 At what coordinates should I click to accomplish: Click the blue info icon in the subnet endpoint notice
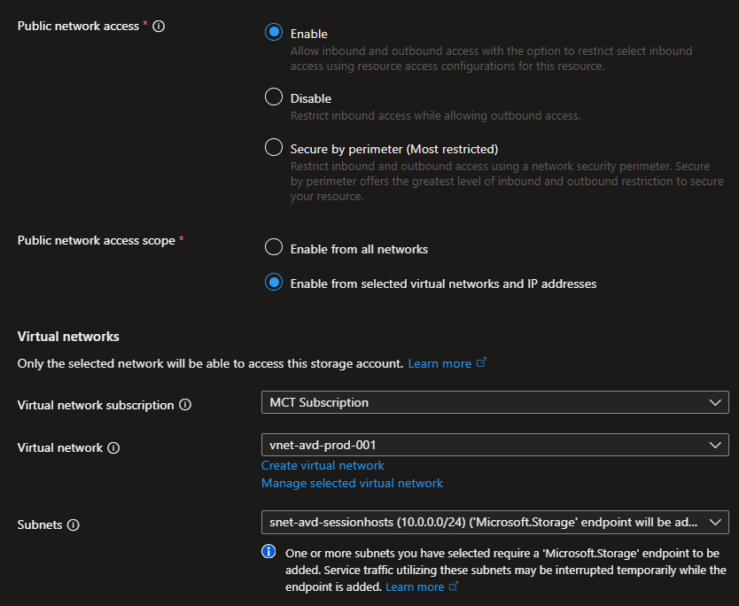[x=269, y=552]
